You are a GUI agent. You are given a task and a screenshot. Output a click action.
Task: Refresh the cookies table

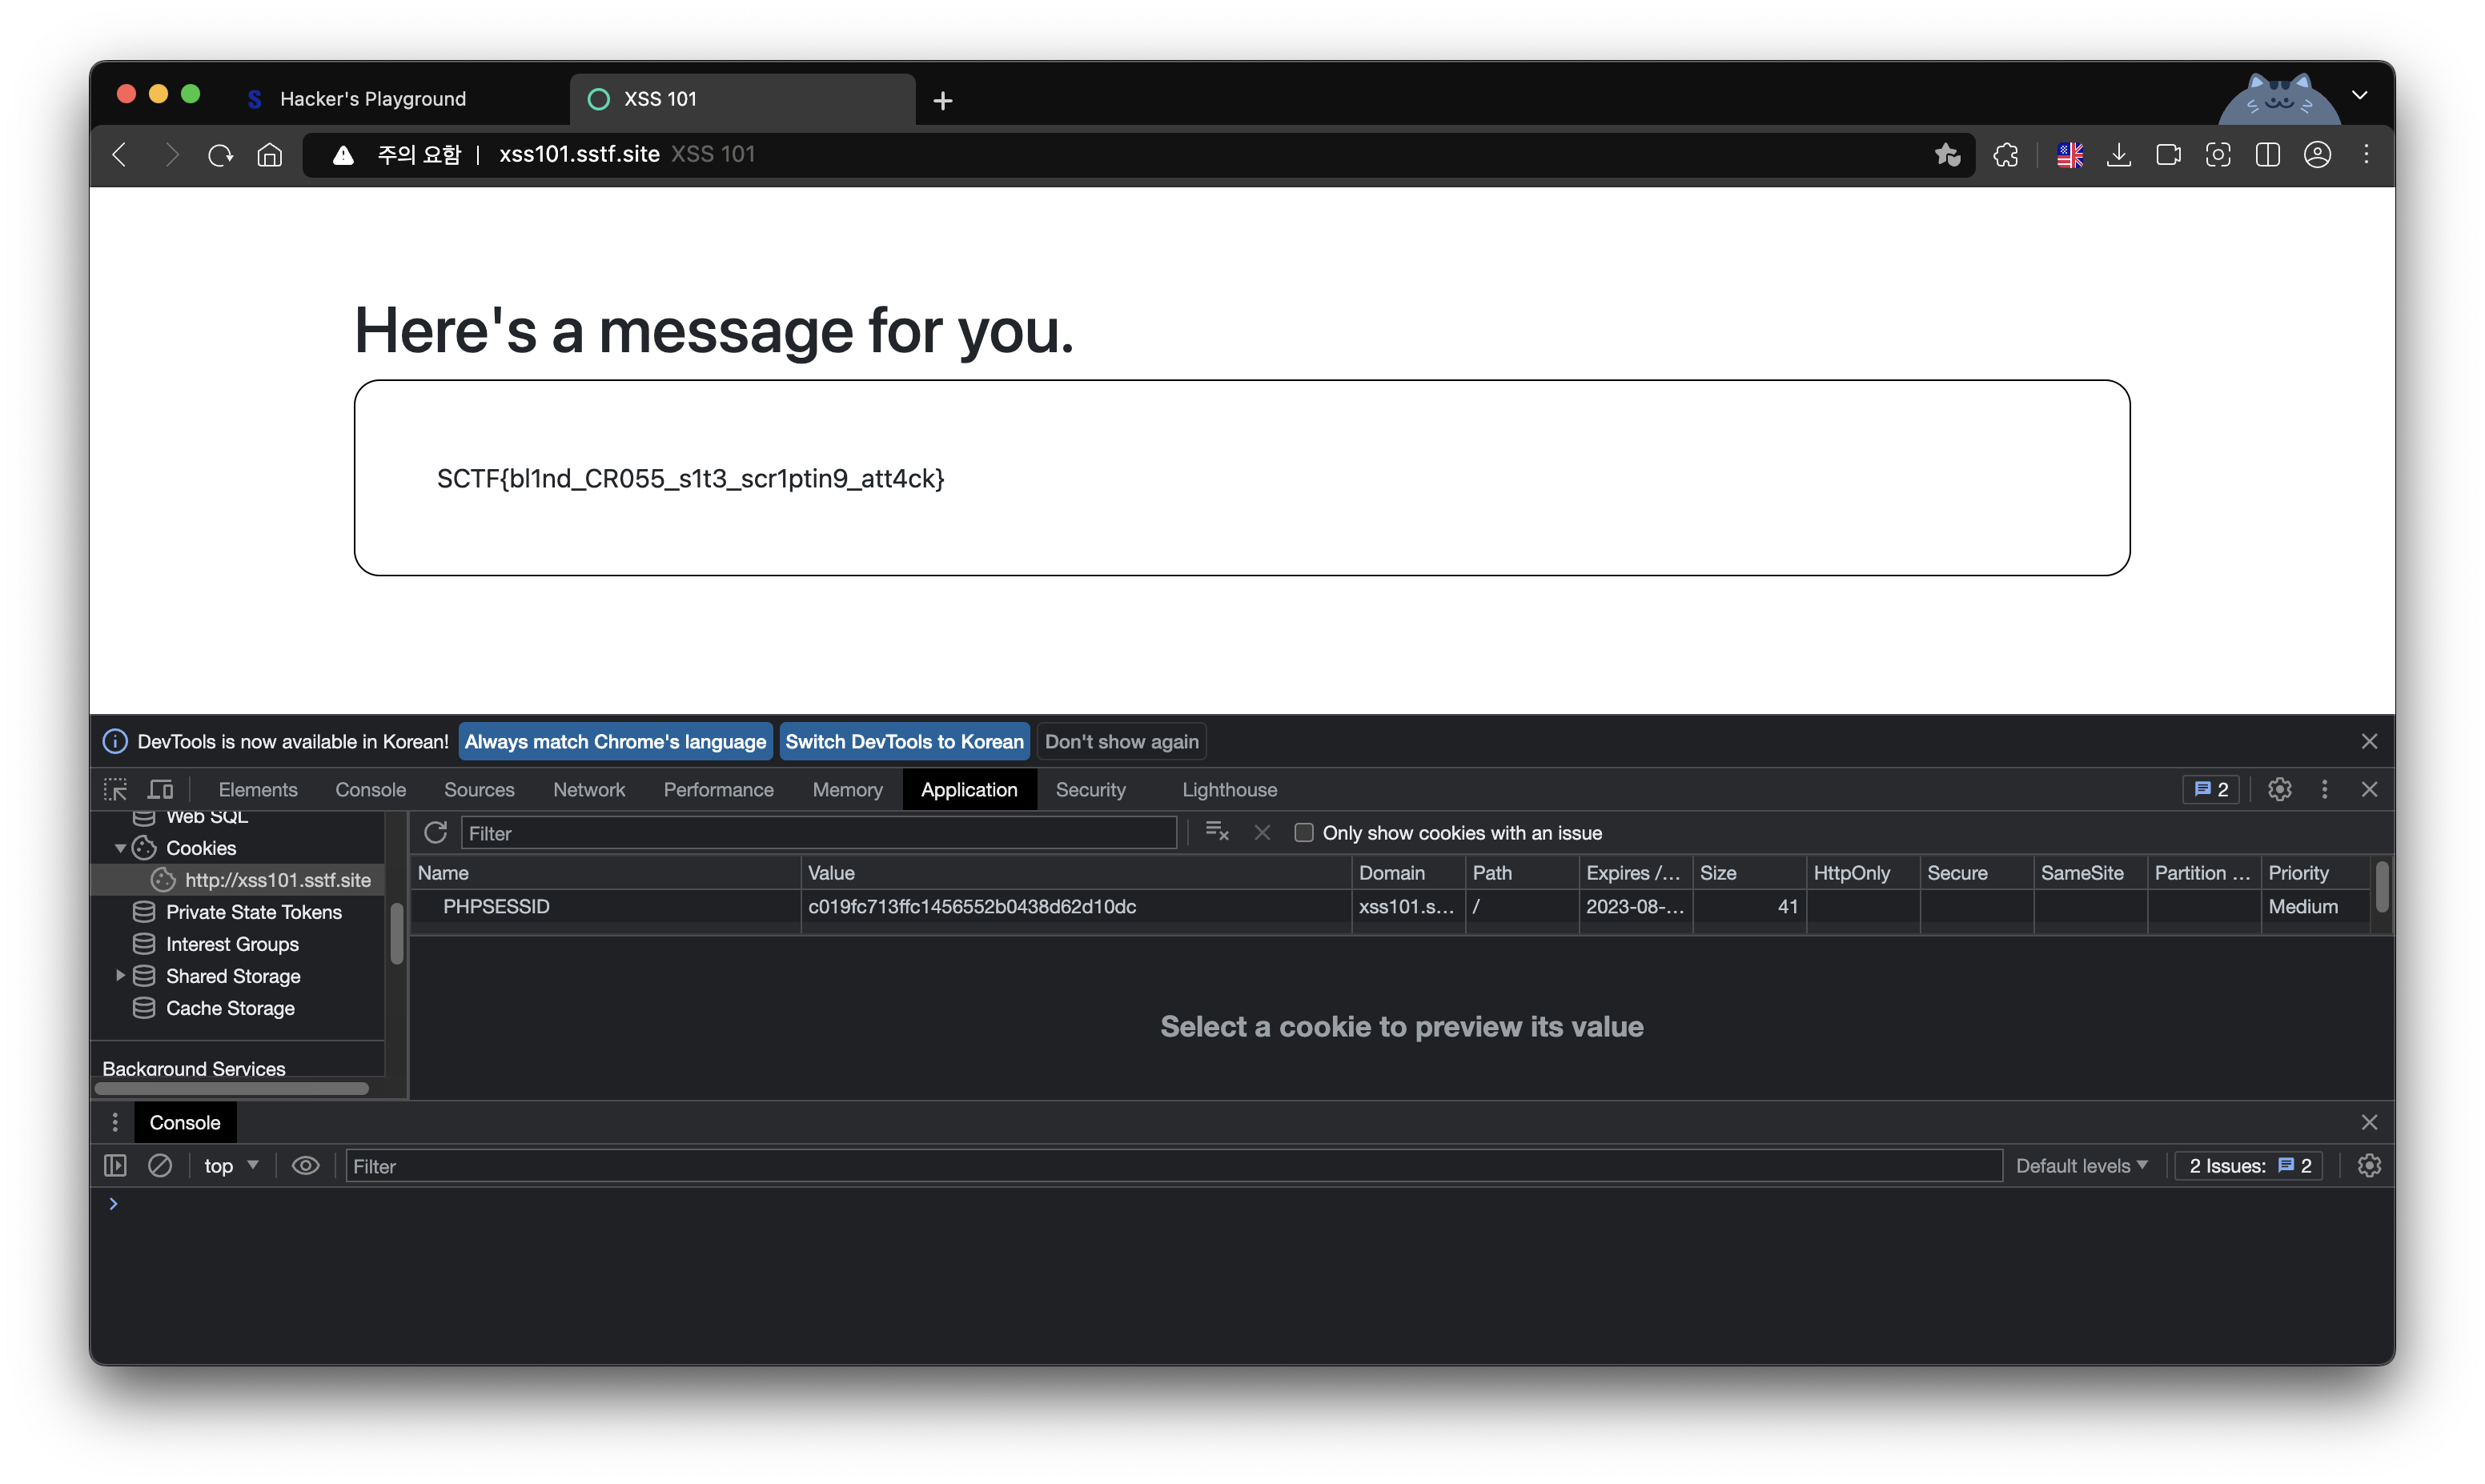point(435,833)
